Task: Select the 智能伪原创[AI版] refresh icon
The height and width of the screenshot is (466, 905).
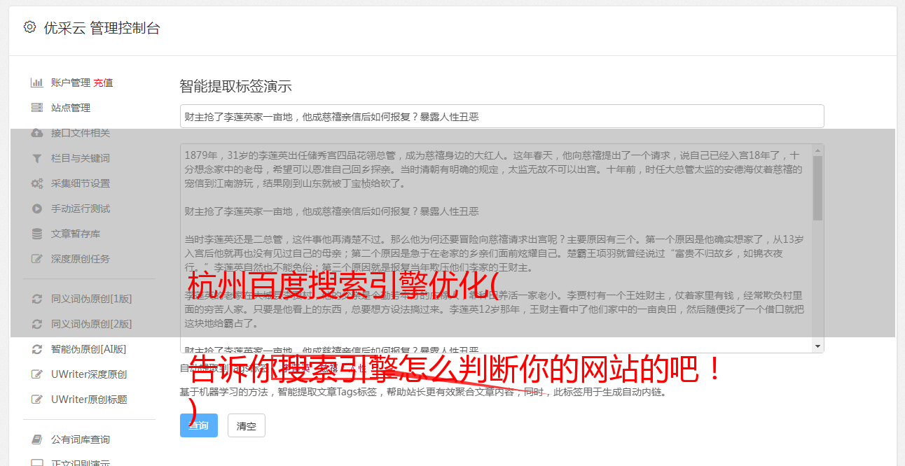Action: coord(37,349)
